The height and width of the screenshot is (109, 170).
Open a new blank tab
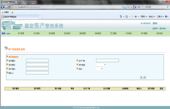(x=41, y=17)
